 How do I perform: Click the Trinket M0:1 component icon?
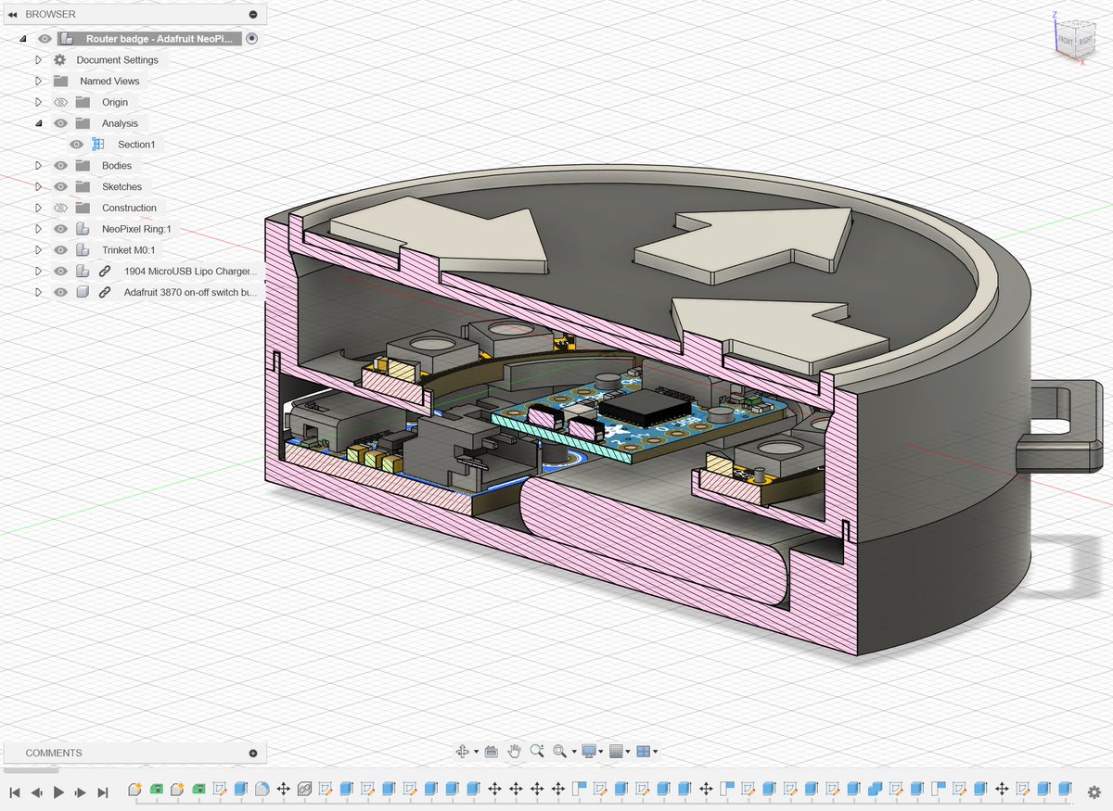point(83,250)
